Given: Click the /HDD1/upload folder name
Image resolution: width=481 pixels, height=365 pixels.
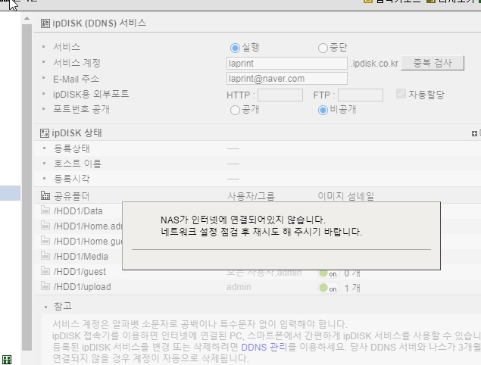Looking at the screenshot, I should [x=83, y=287].
